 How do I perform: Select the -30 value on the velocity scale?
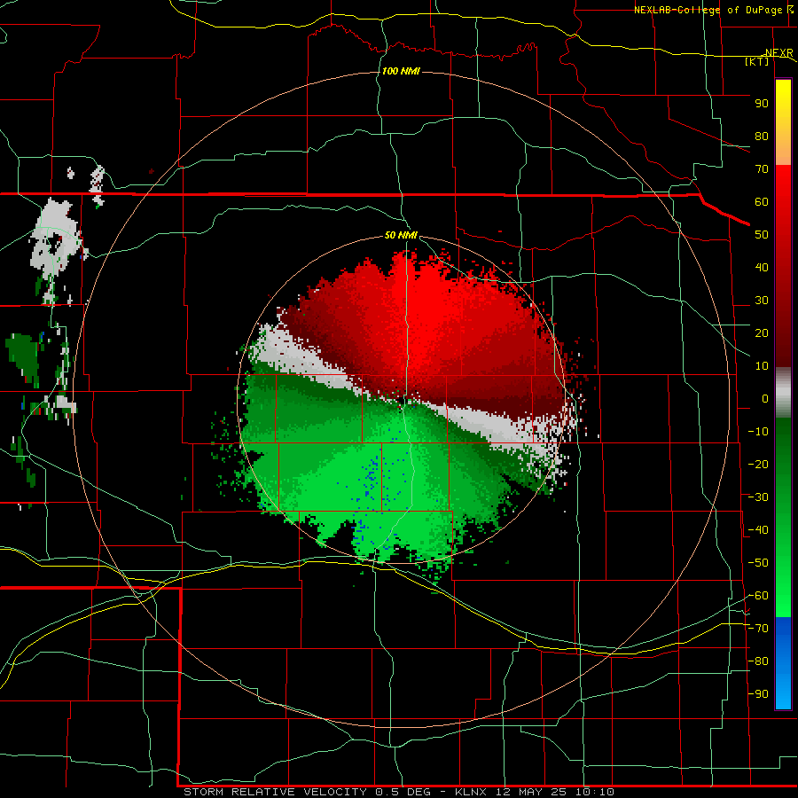click(758, 497)
